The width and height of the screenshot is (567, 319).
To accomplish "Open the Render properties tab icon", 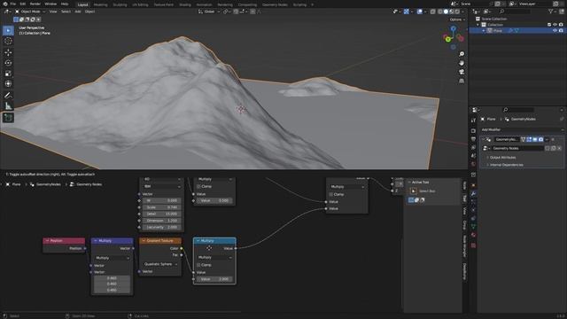I will coord(473,130).
